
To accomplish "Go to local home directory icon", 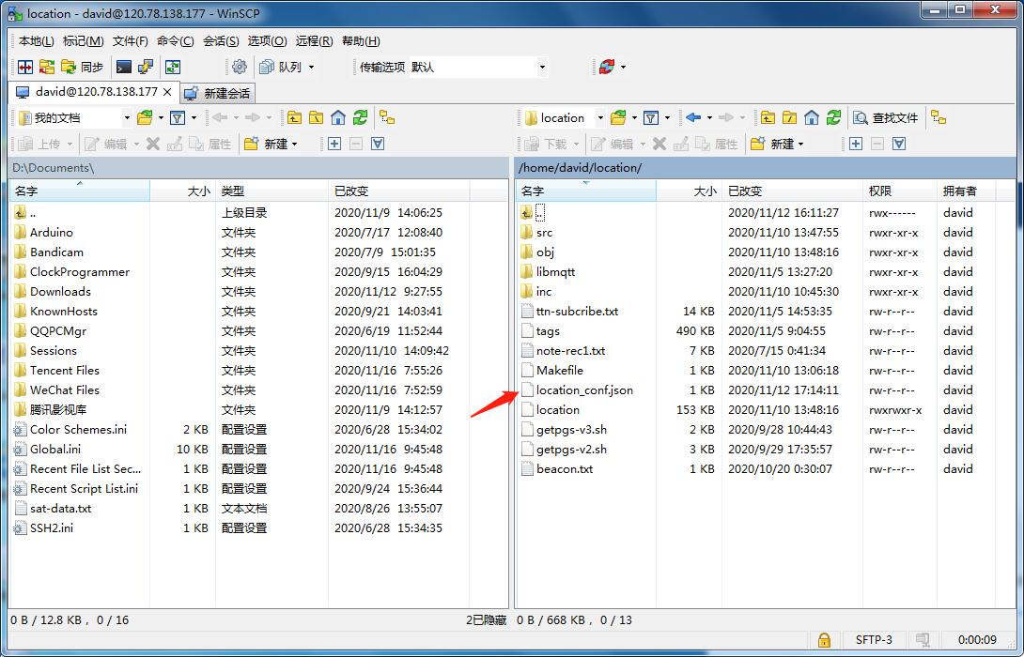I will point(338,118).
